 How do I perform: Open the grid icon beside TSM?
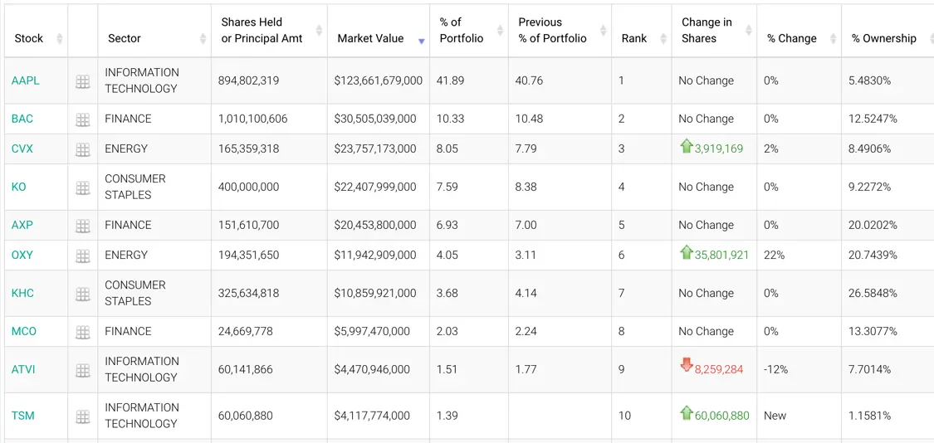(83, 416)
